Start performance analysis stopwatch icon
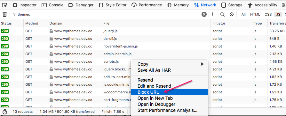The height and width of the screenshot is (116, 286). (x=4, y=112)
